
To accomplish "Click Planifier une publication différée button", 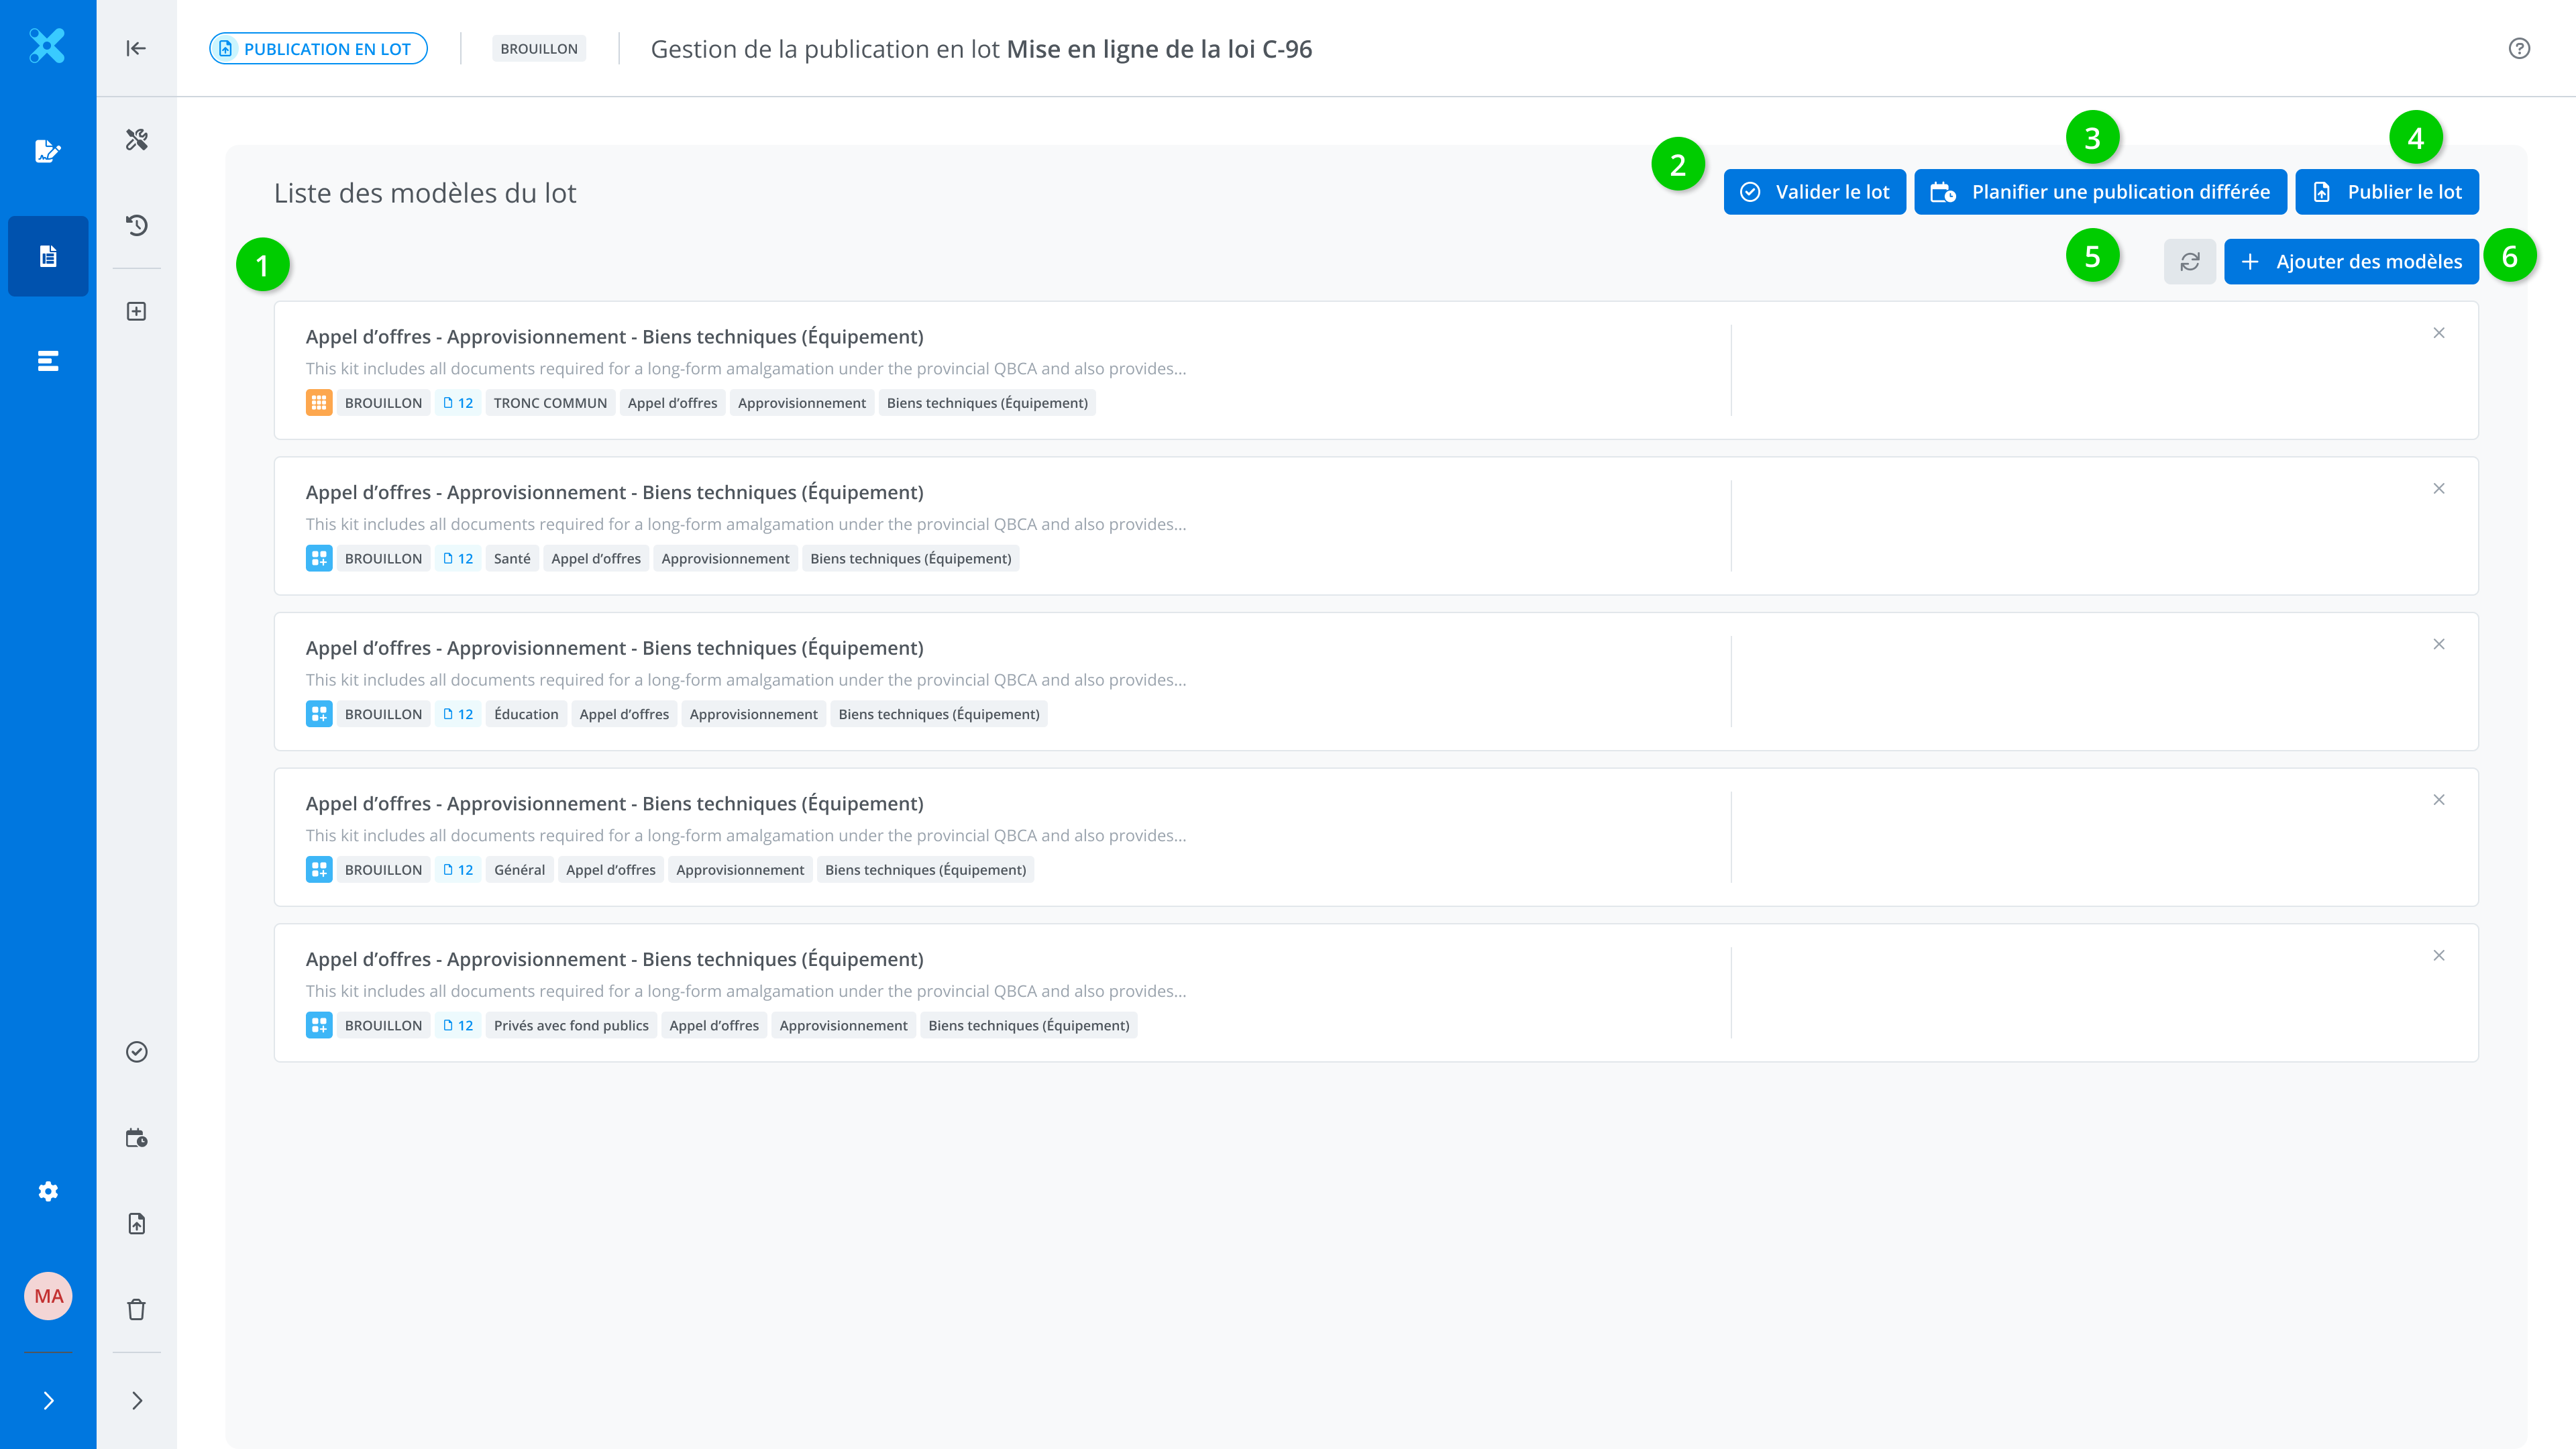I will click(x=2100, y=192).
